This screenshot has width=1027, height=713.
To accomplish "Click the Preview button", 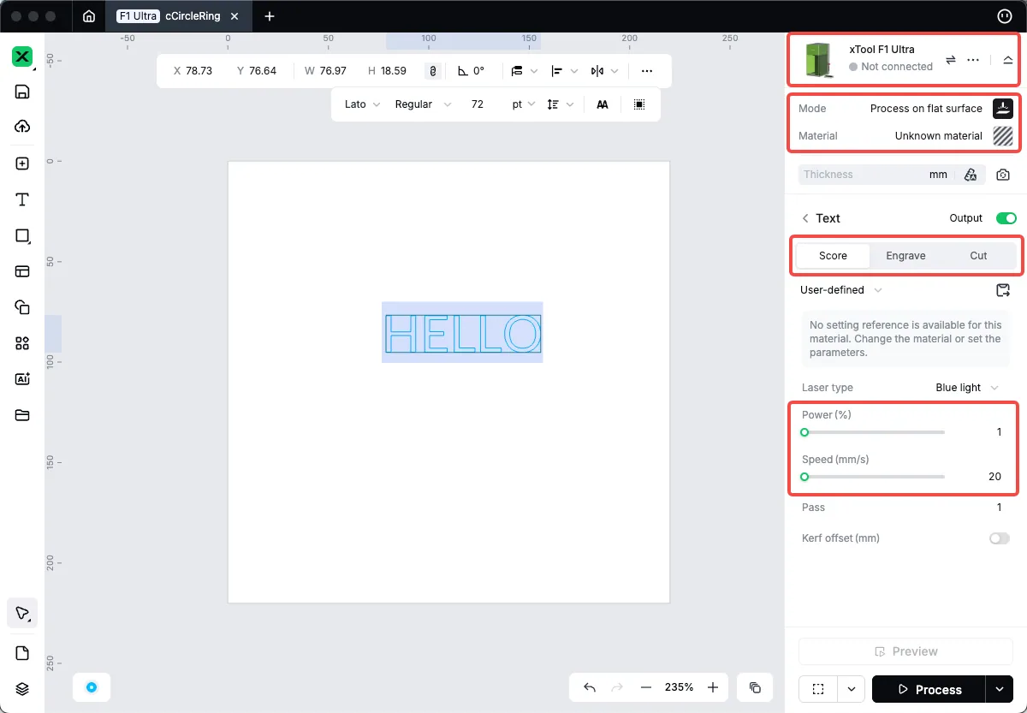I will [905, 651].
